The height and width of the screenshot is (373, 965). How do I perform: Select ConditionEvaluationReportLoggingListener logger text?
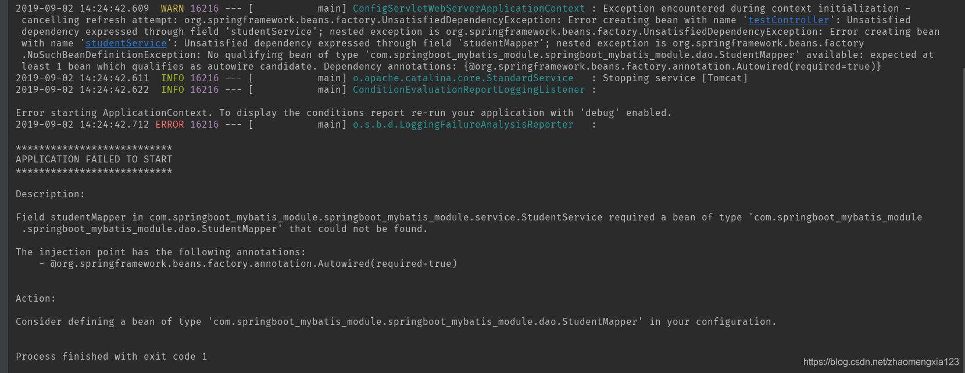469,90
